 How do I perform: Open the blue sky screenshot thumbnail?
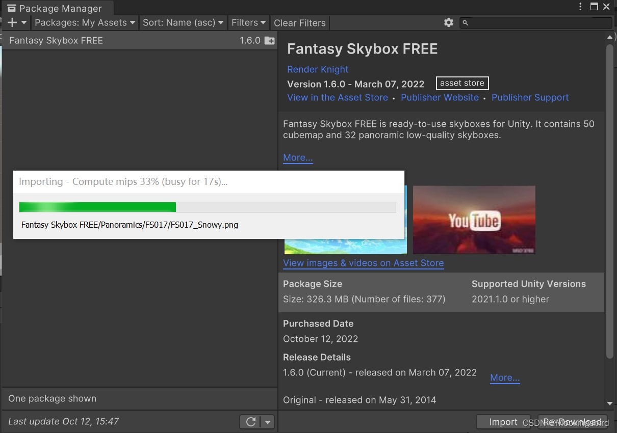[346, 246]
